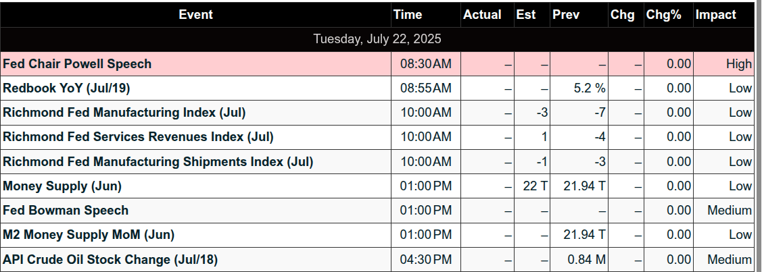Open Fed Chair Powell Speech event
Viewport: 762px width, 272px height.
click(x=77, y=64)
